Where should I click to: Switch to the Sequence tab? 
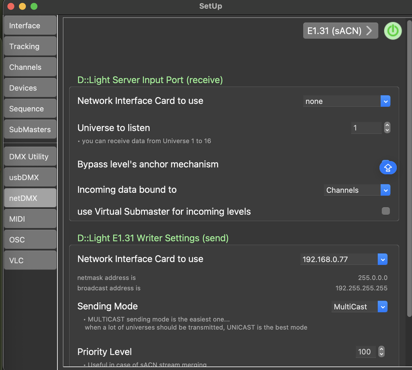coord(30,108)
